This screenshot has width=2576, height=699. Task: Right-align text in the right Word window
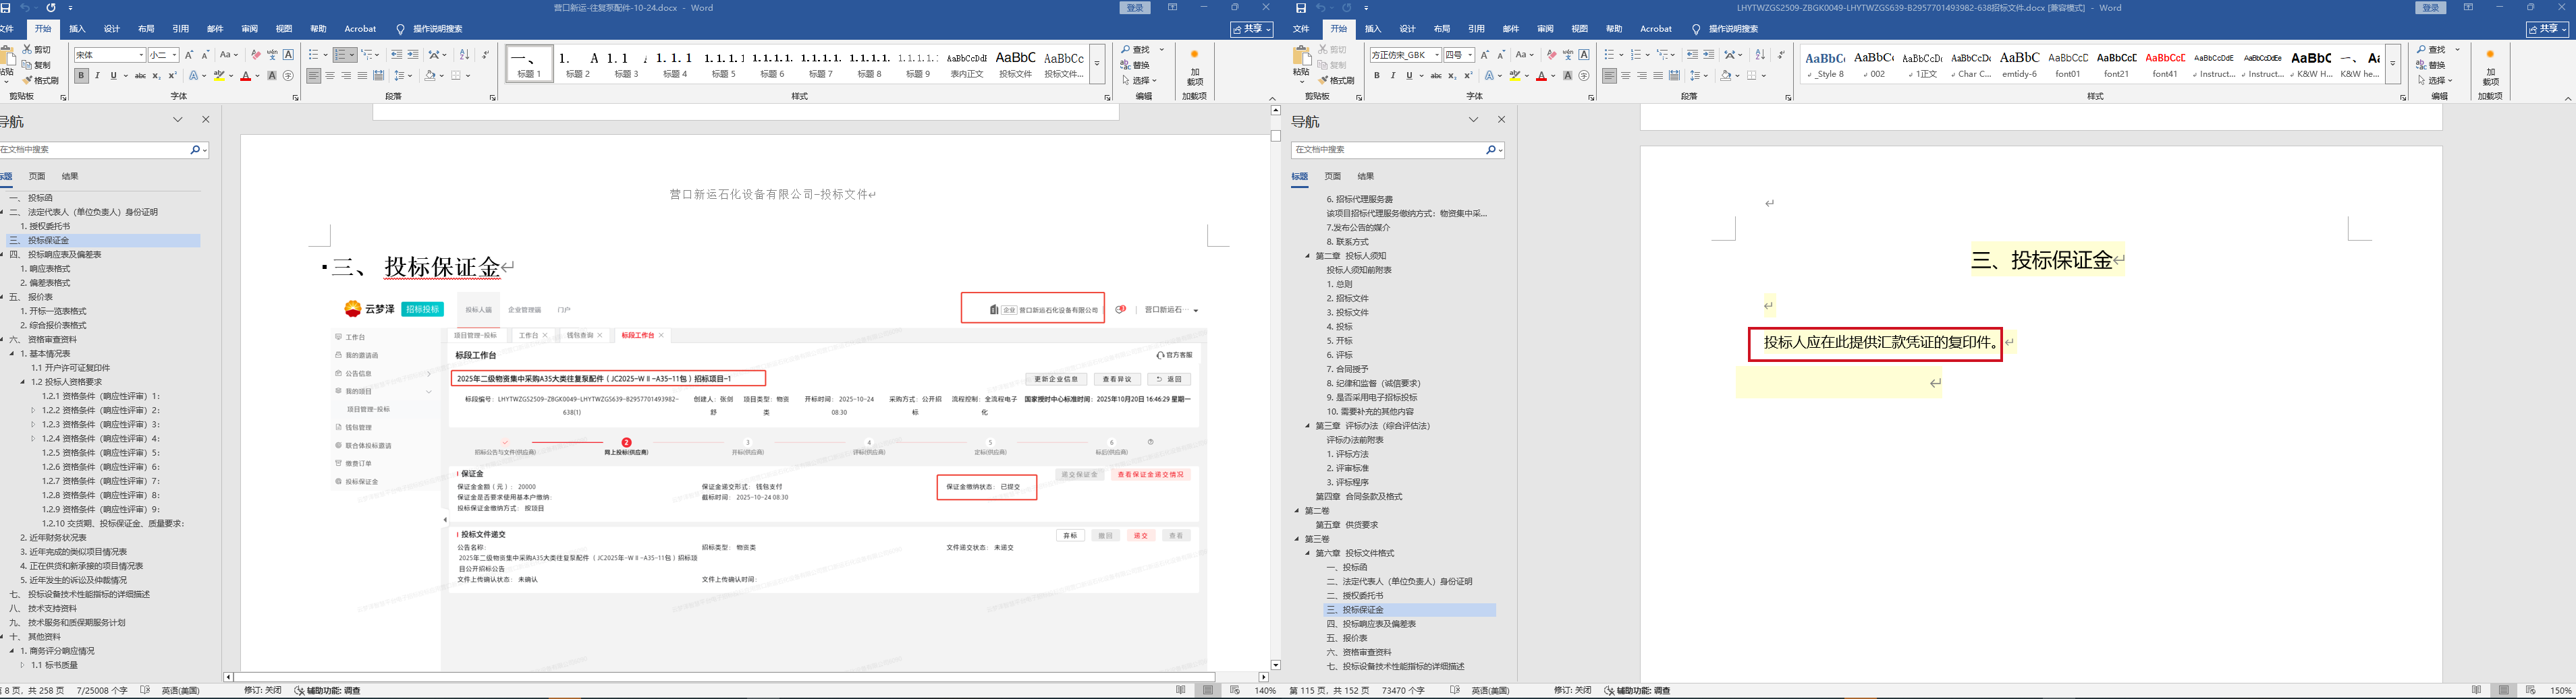pyautogui.click(x=1642, y=76)
